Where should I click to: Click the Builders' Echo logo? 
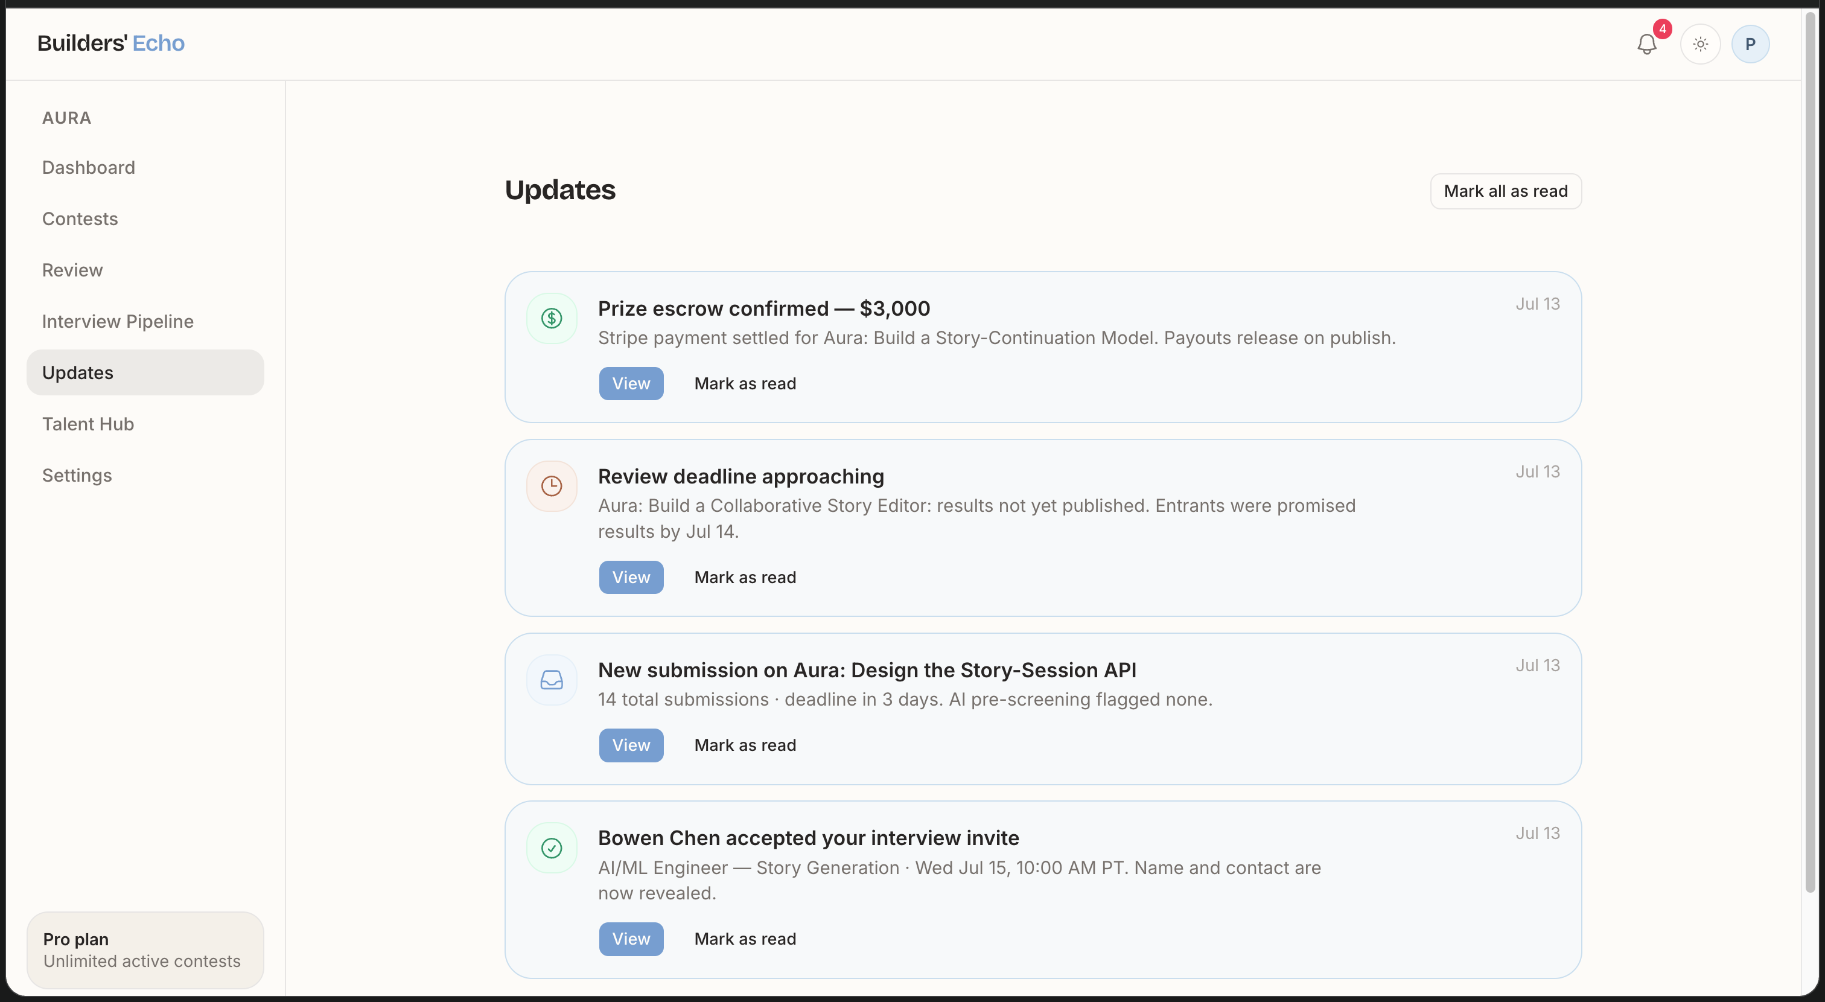pyautogui.click(x=110, y=43)
